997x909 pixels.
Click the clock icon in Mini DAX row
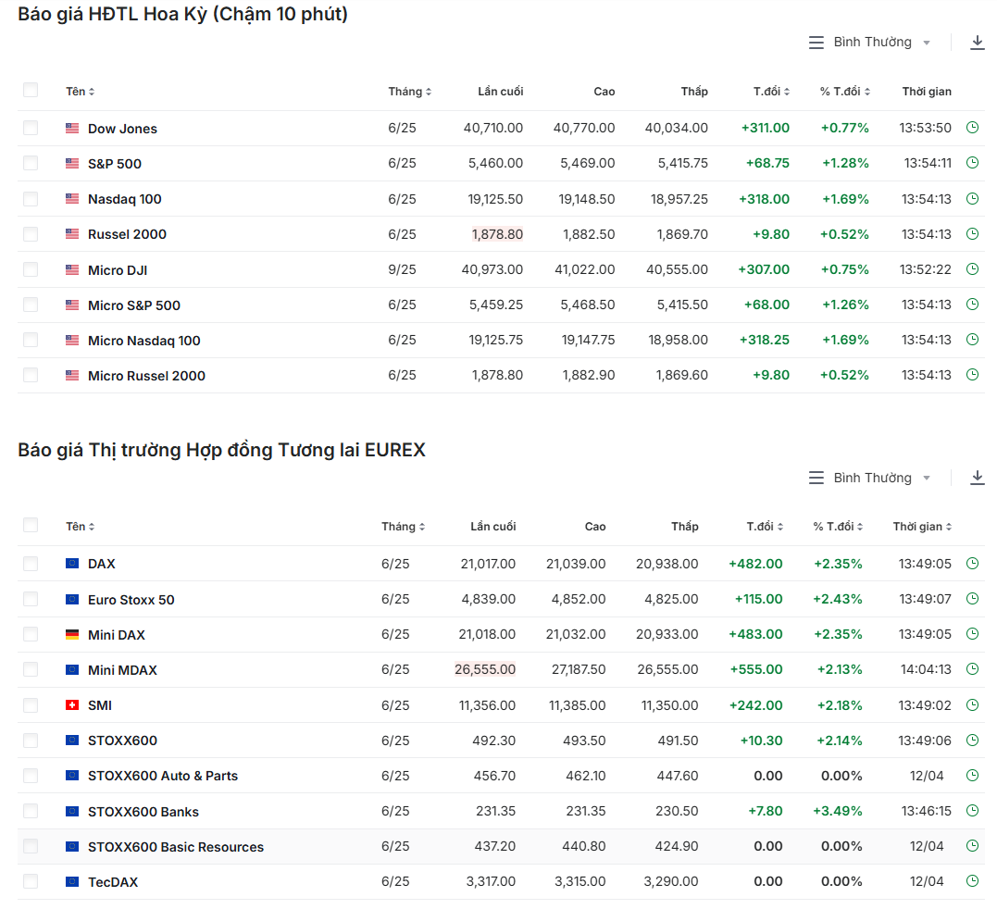[x=972, y=634]
